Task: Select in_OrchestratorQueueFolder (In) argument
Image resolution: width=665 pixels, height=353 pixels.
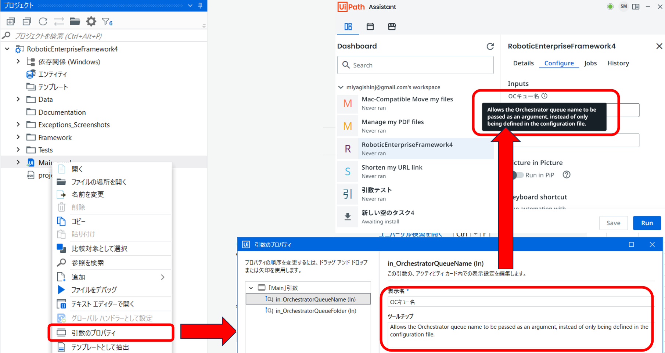Action: point(308,311)
